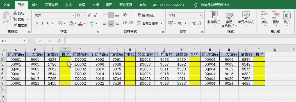The height and width of the screenshot is (102, 296).
Task: Apply the red font color A
Action: click(x=81, y=24)
